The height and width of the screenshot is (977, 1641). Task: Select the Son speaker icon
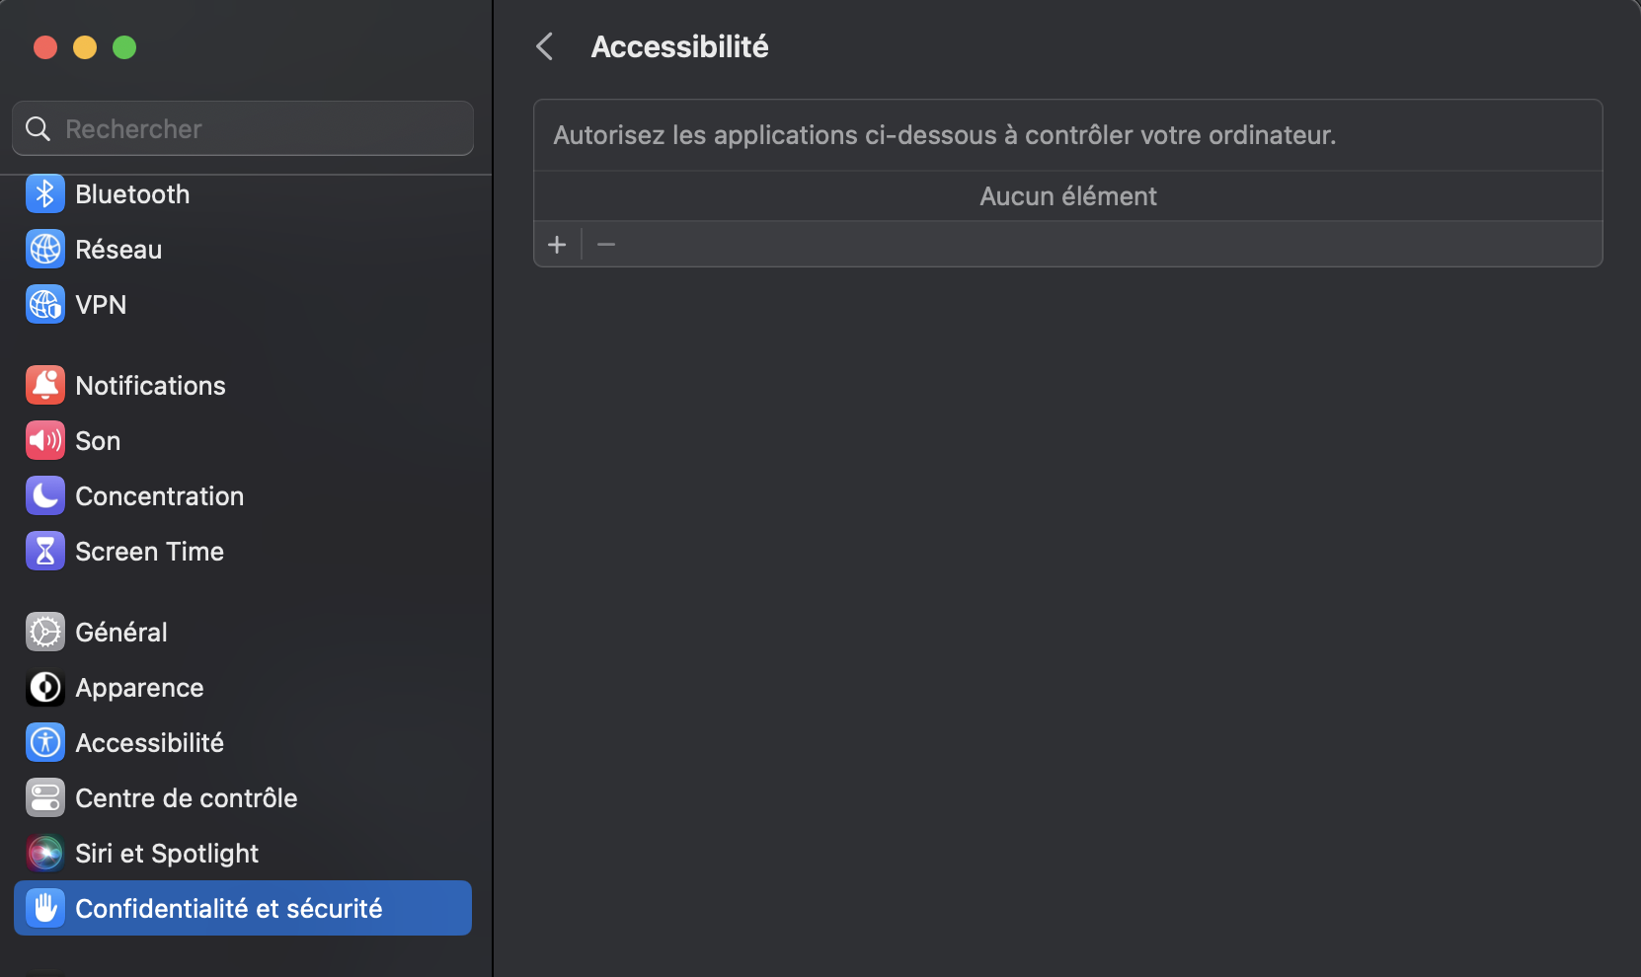click(44, 440)
